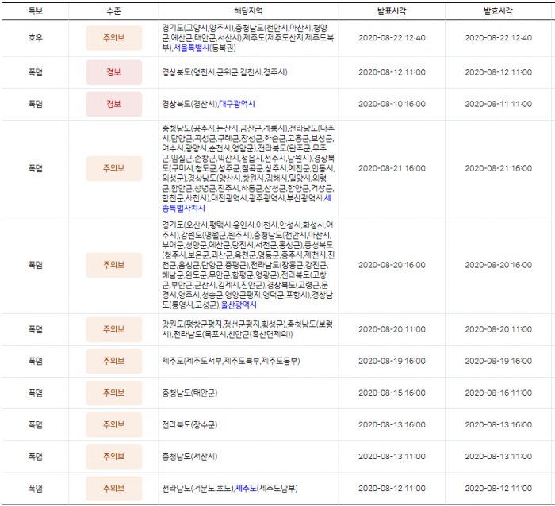Select region text 경상북도(영천시,군위군,김천시,경주시)
Viewport: 555px width, 506px height.
click(224, 72)
